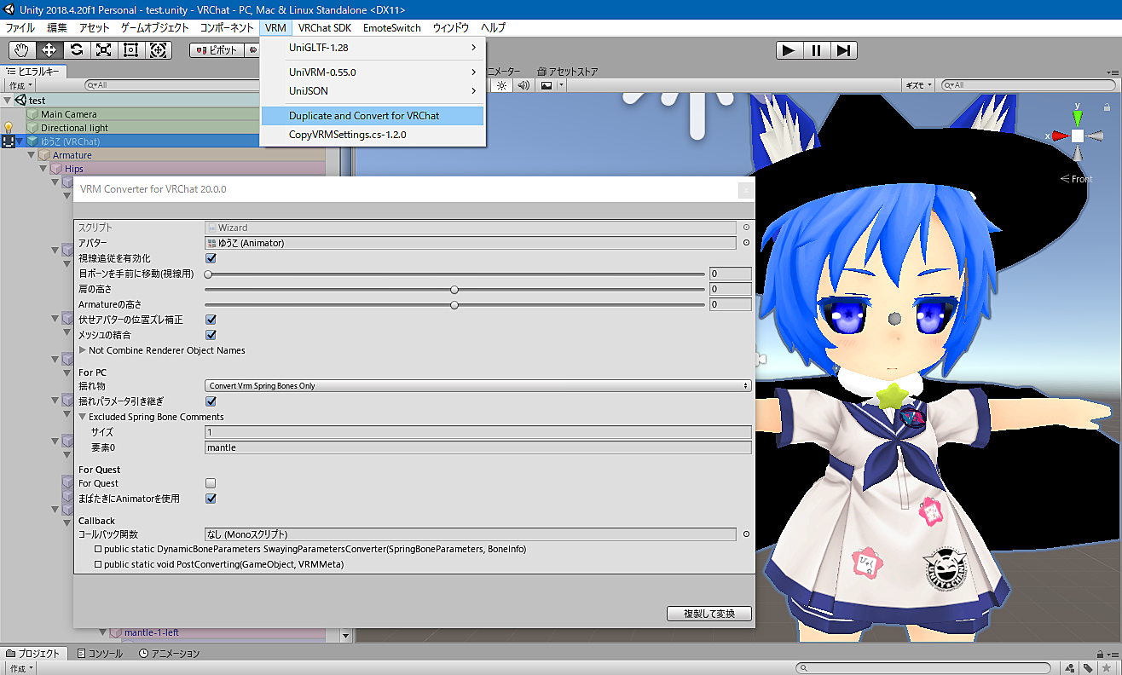This screenshot has width=1122, height=675.
Task: Open the UniJSON submenu
Action: click(x=373, y=91)
